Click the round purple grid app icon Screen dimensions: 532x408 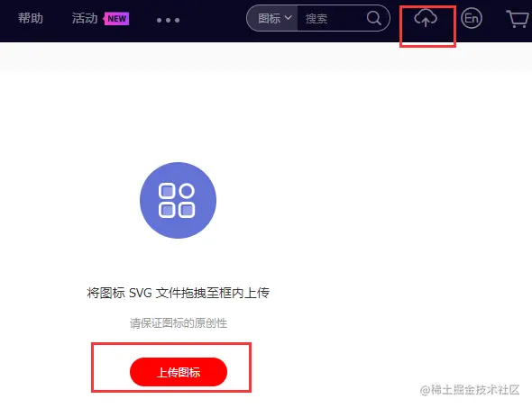pos(178,200)
